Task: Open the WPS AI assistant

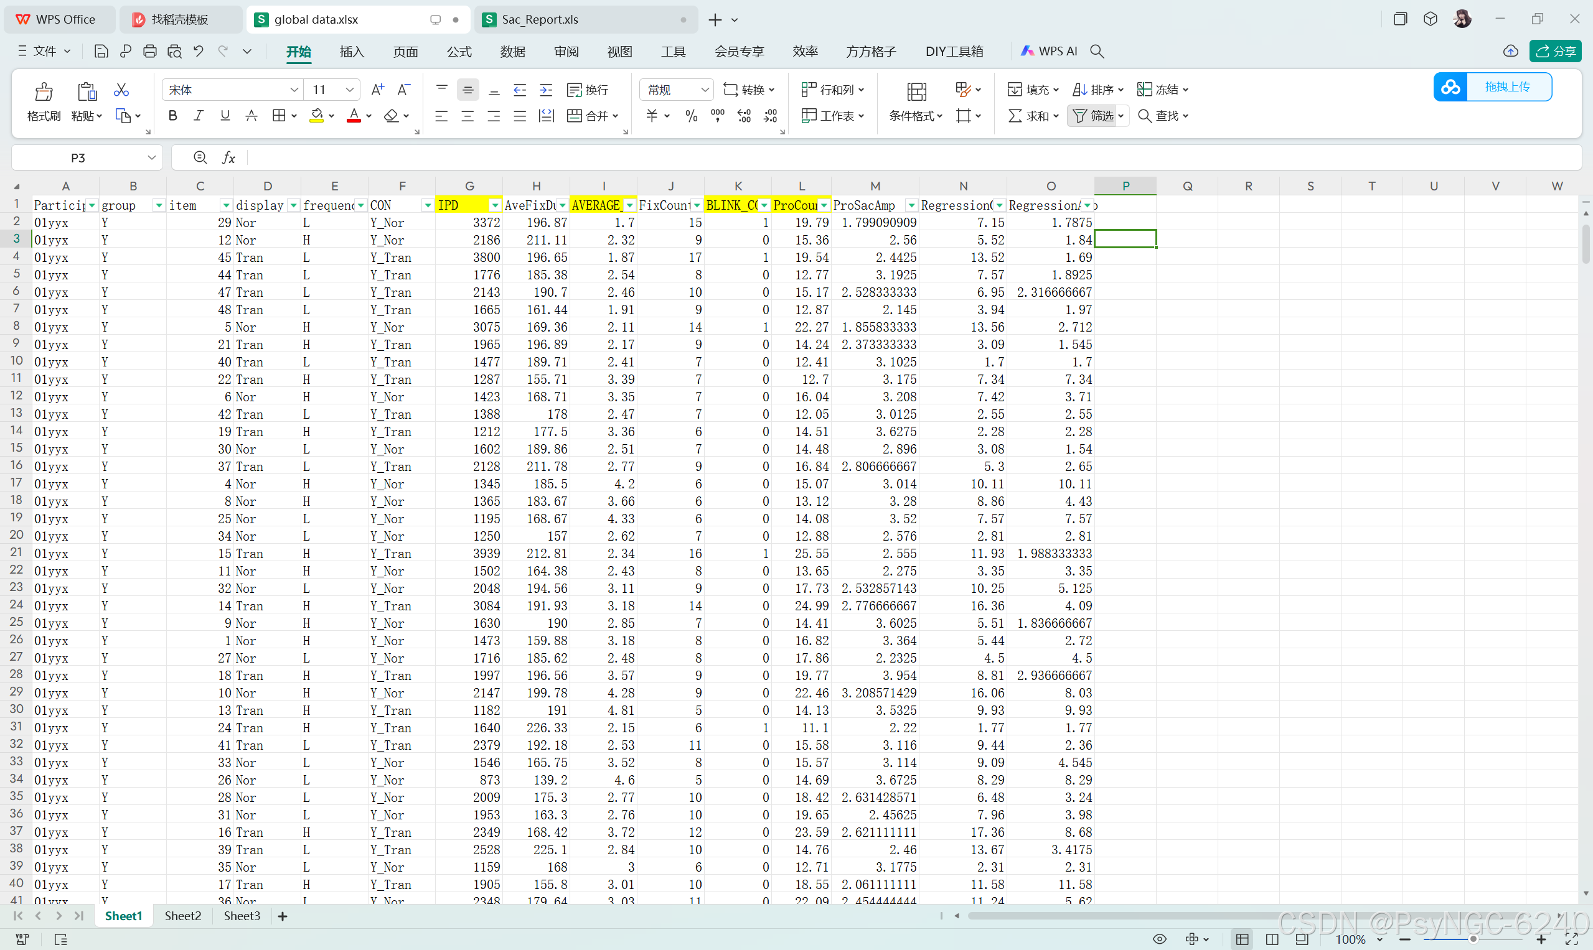Action: 1049,51
